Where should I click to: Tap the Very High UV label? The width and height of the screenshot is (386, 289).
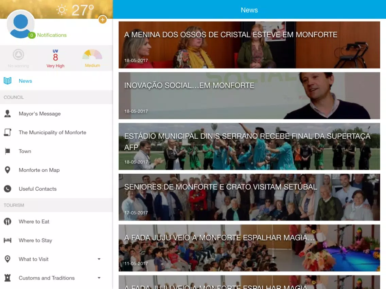pos(55,66)
